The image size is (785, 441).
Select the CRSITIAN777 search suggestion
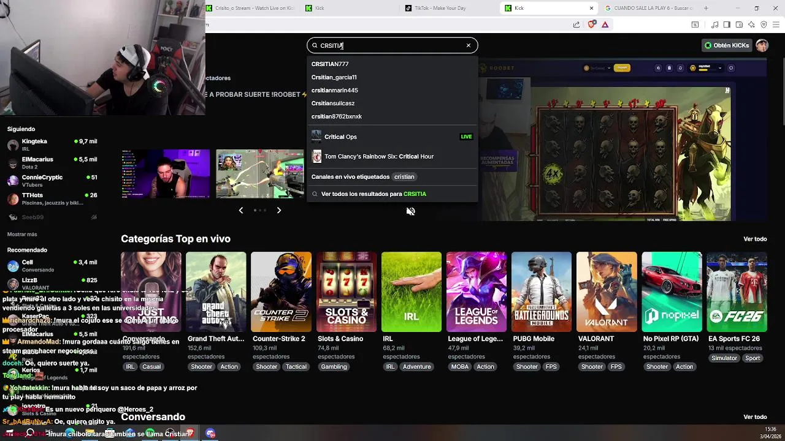[x=392, y=64]
